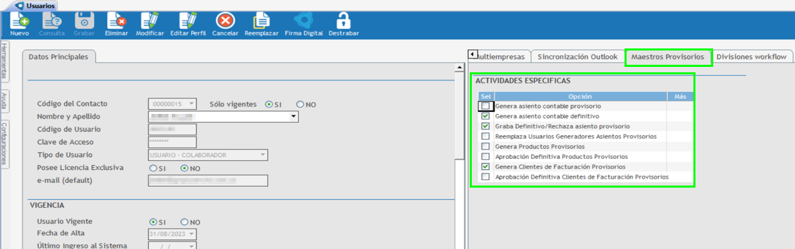
Task: Select NO for Sólo vigentes
Action: click(x=299, y=104)
